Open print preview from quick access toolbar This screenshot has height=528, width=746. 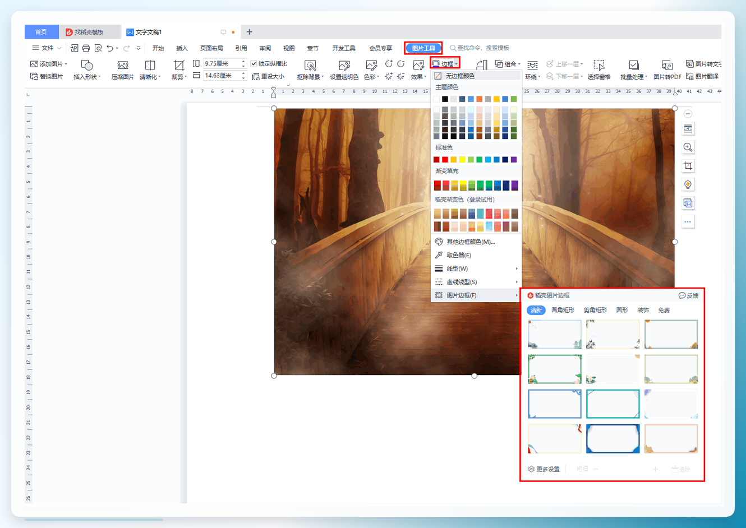pyautogui.click(x=98, y=48)
